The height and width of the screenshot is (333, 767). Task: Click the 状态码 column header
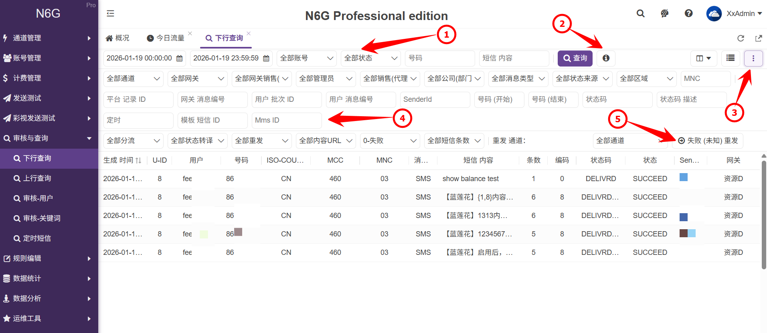tap(601, 160)
